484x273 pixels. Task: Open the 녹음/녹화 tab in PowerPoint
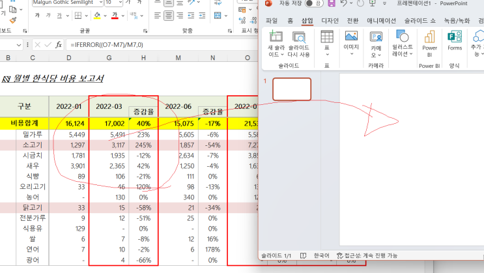coord(457,21)
